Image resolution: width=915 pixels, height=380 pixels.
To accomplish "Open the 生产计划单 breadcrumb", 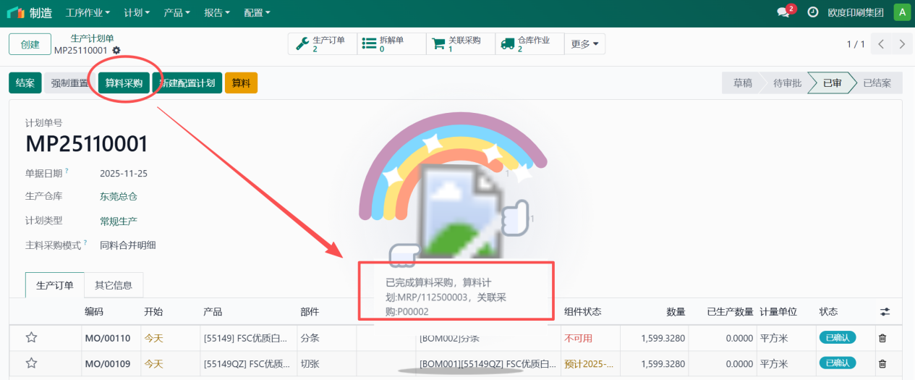I will click(92, 38).
